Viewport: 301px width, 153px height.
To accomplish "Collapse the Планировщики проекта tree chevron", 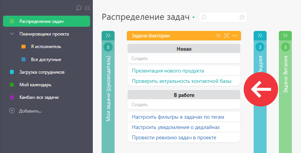I will pos(12,34).
